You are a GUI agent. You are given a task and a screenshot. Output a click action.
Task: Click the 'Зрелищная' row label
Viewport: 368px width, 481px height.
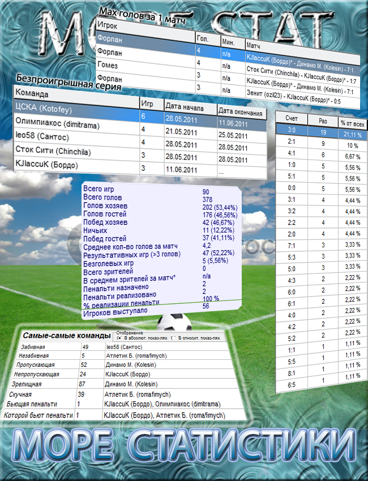click(27, 384)
